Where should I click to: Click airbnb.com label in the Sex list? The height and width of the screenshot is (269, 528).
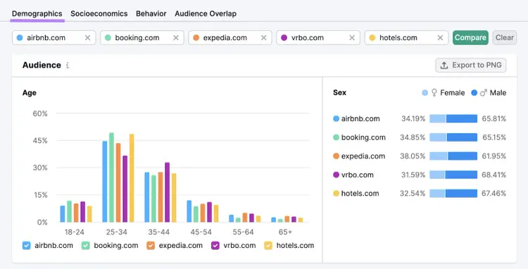360,118
